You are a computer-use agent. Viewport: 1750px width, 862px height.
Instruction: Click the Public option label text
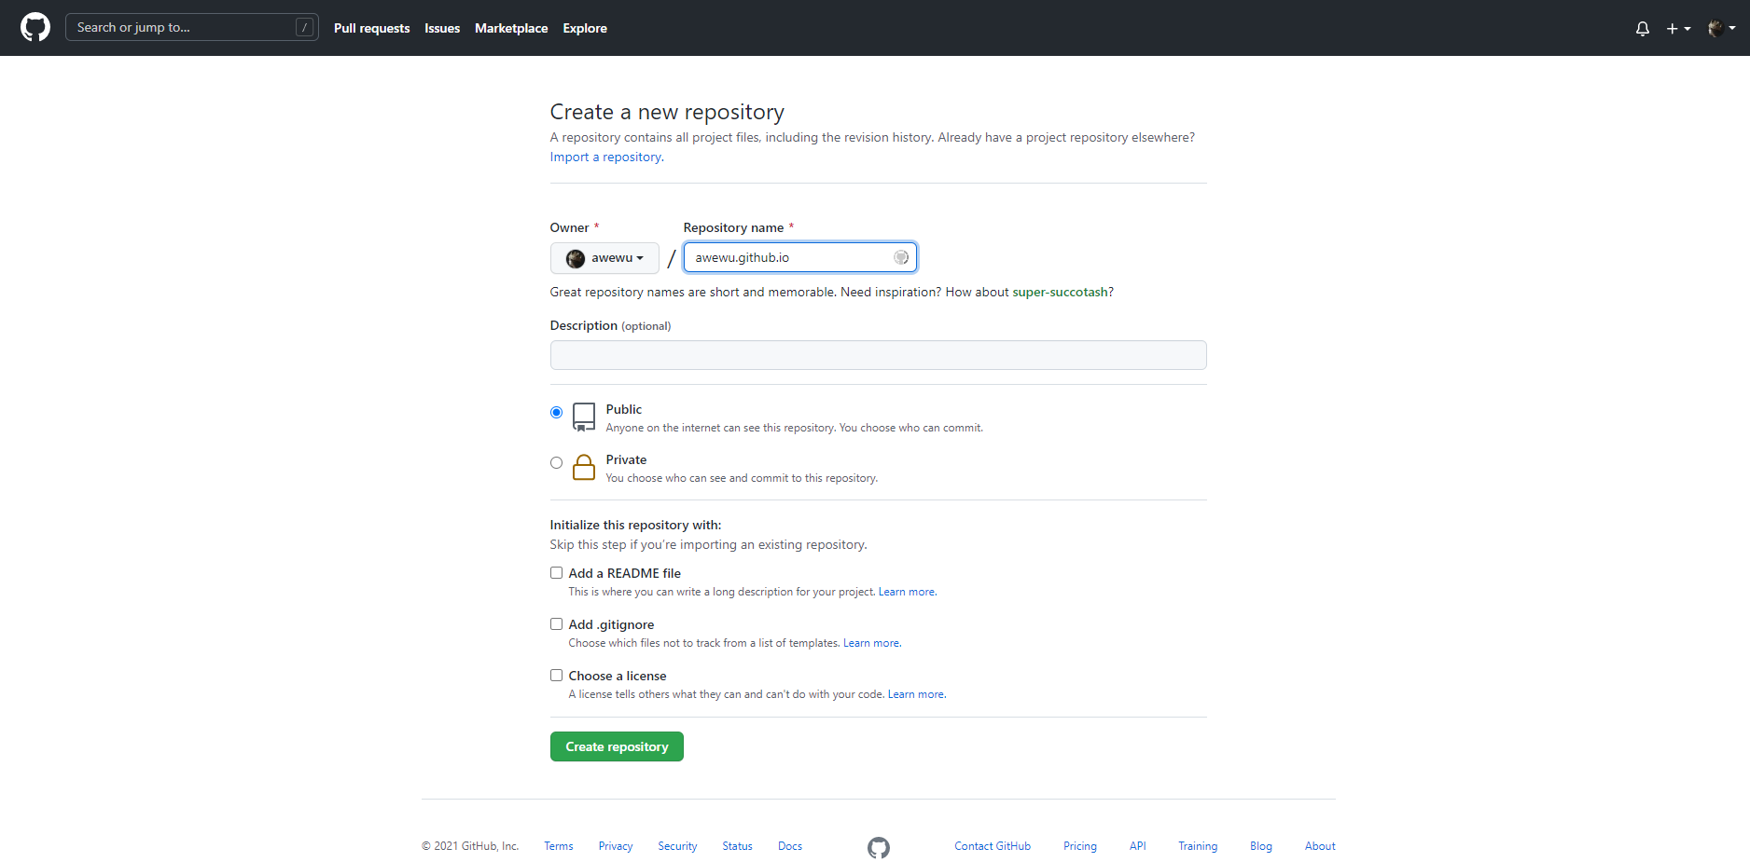624,409
